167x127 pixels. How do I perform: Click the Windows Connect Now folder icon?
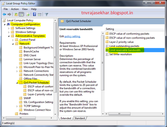21,110
